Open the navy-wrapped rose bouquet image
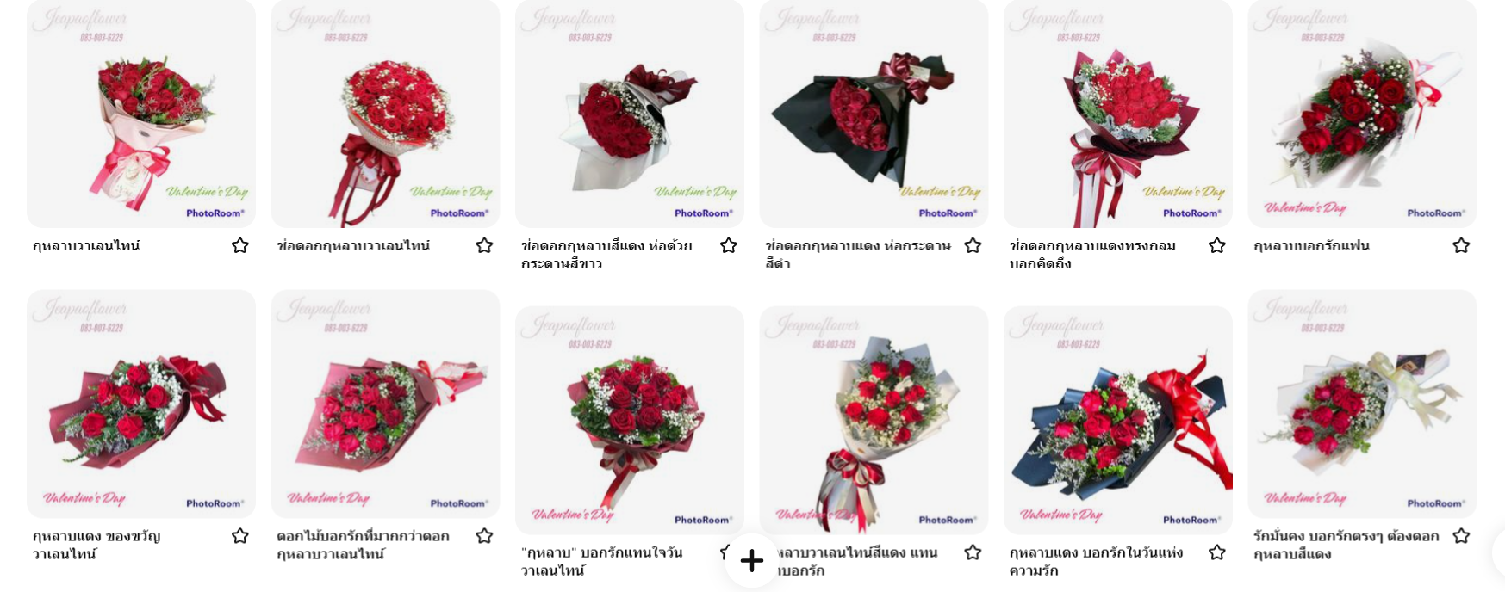The height and width of the screenshot is (592, 1505). pos(1118,421)
